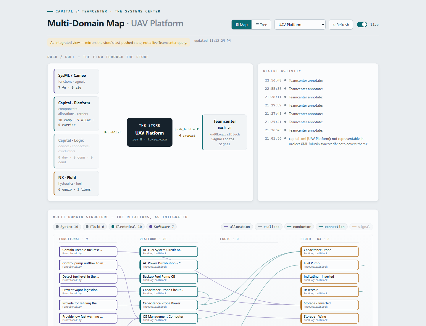Click the push_bundle arrow label
This screenshot has width=426, height=326.
[187, 129]
